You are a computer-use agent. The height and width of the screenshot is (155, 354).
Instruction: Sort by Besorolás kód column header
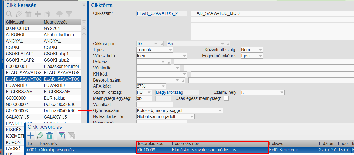pos(153,144)
